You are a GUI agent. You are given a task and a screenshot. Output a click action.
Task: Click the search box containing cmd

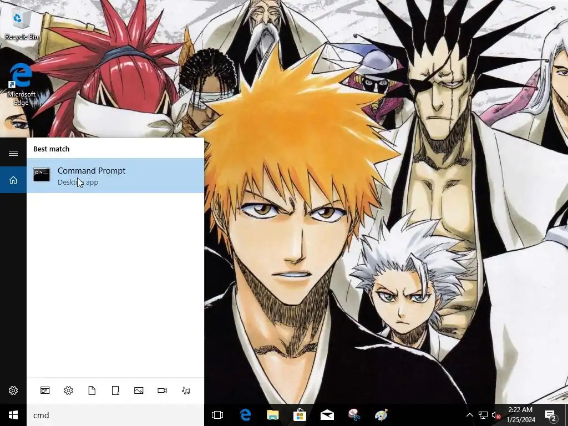(115, 415)
